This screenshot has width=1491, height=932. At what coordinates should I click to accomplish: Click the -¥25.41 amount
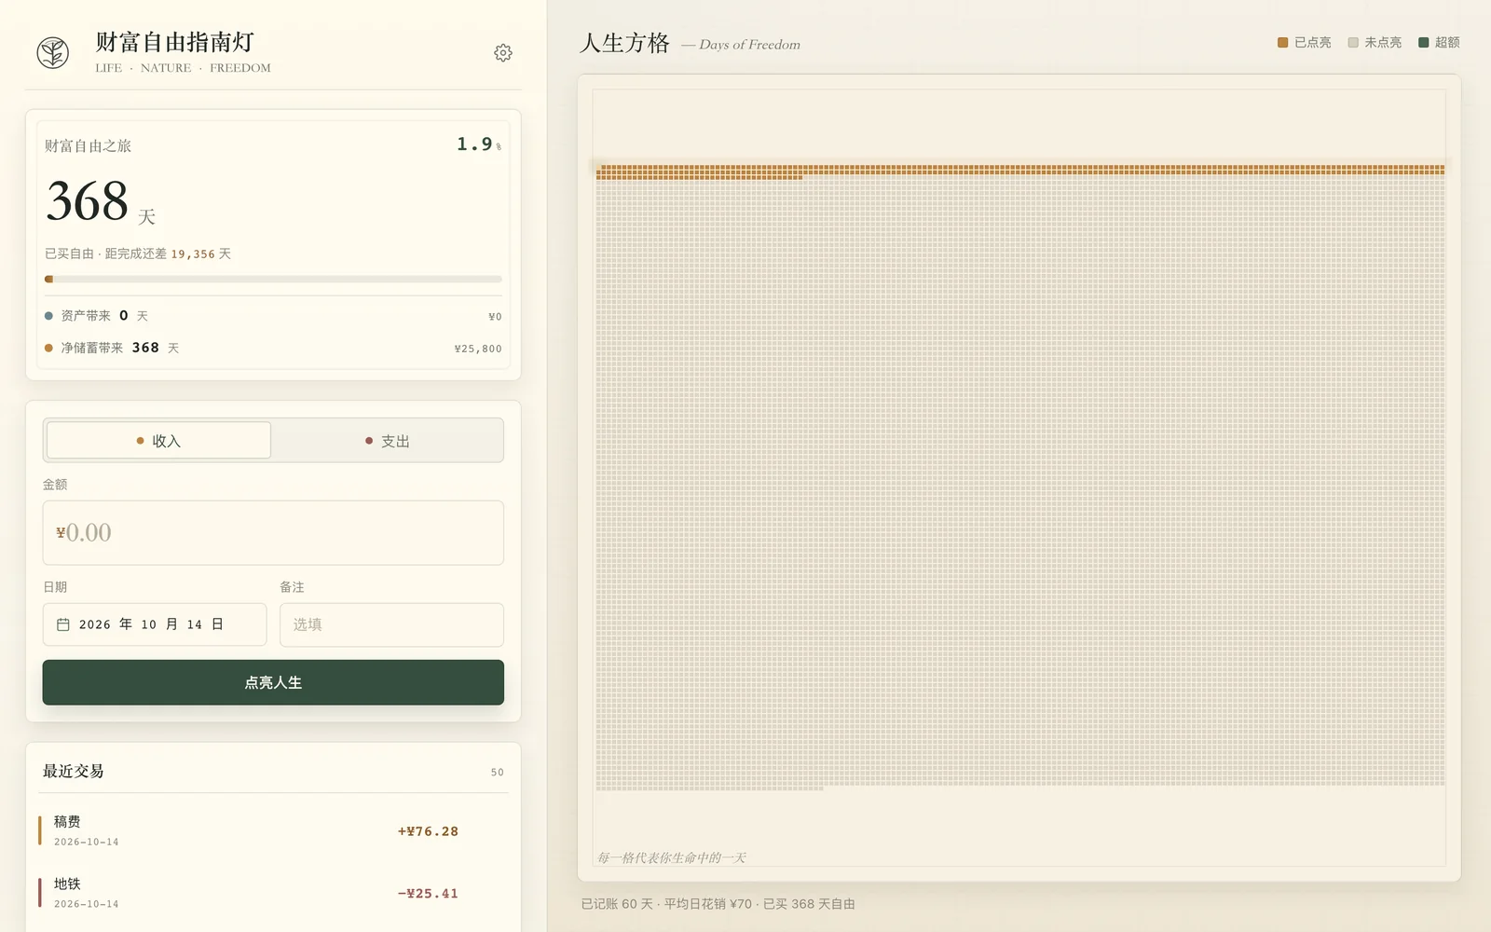(x=428, y=894)
